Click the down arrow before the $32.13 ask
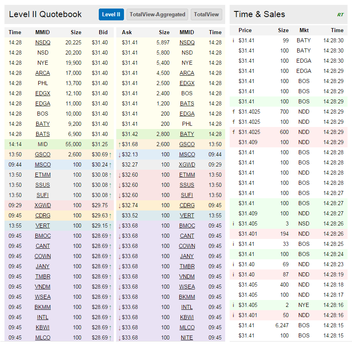Image resolution: width=352 pixels, height=346 pixels. tap(120, 154)
